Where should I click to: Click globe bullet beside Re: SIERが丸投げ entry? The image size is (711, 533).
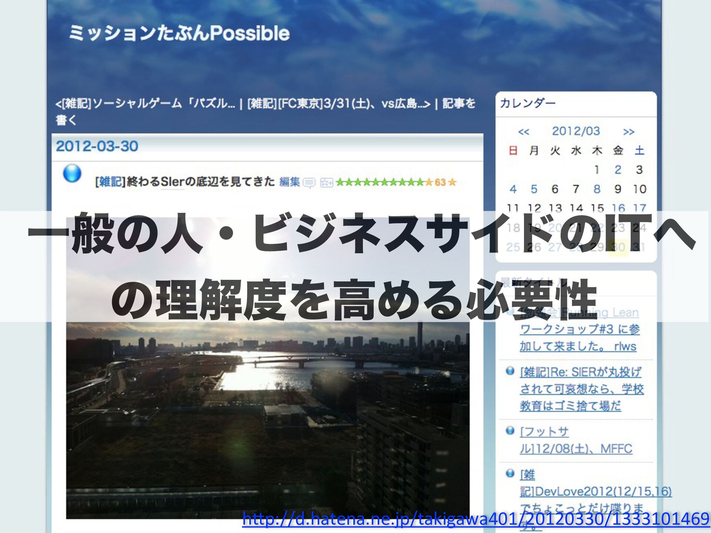point(510,371)
